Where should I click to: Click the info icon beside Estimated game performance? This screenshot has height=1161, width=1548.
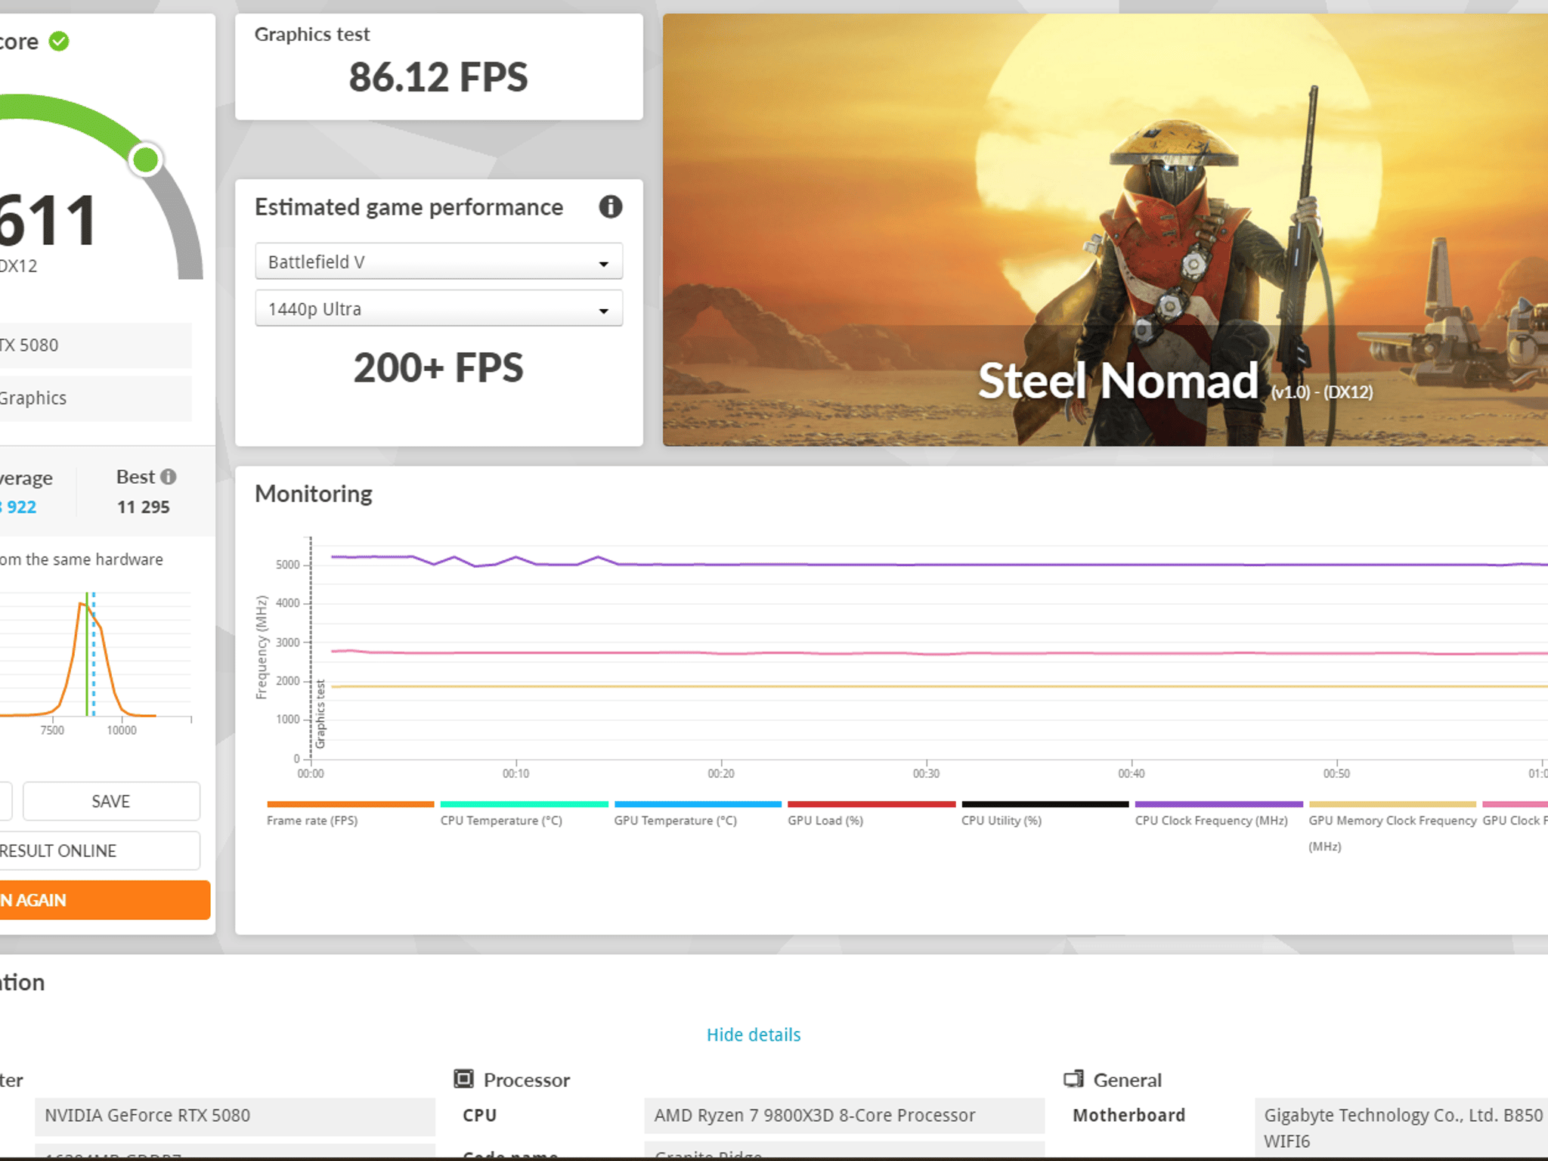click(x=610, y=206)
